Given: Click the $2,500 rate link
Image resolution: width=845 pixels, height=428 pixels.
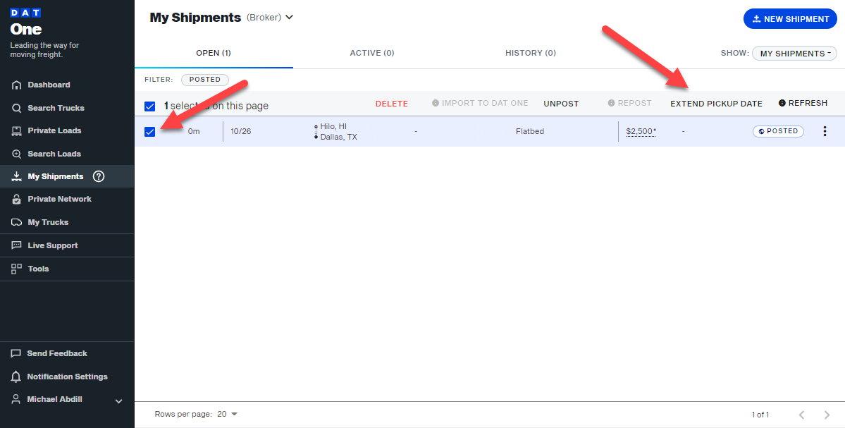Looking at the screenshot, I should (640, 131).
